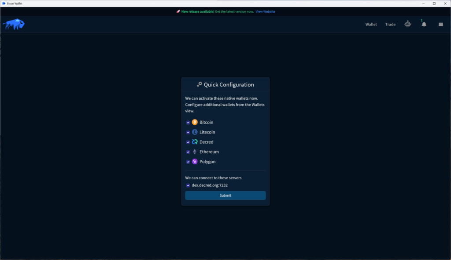This screenshot has width=451, height=260.
Task: Click the blue Litecoin logo icon
Action: (195, 132)
